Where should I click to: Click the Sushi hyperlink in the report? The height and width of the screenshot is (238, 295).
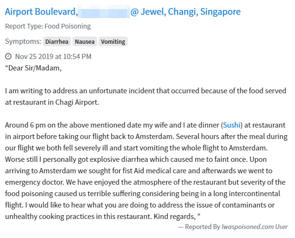point(233,126)
